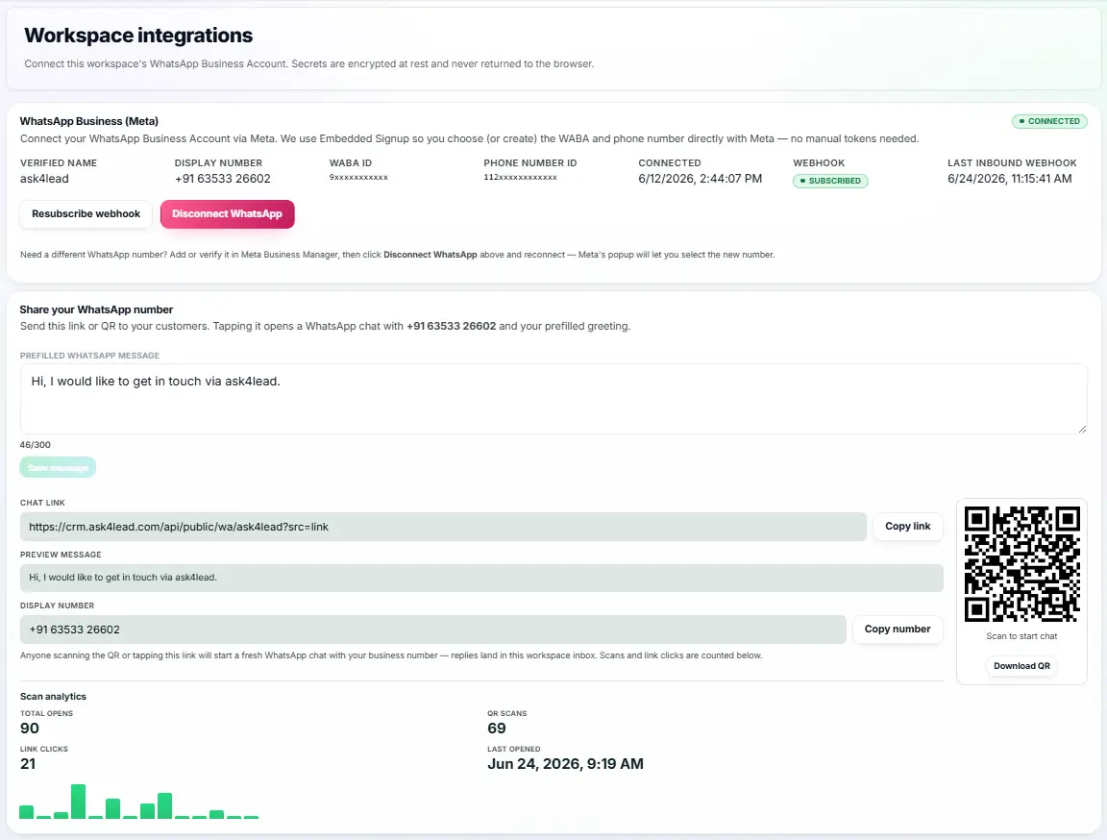Screen dimensions: 1107x840
Task: Click the Workspace integrations heading
Action: (x=138, y=36)
